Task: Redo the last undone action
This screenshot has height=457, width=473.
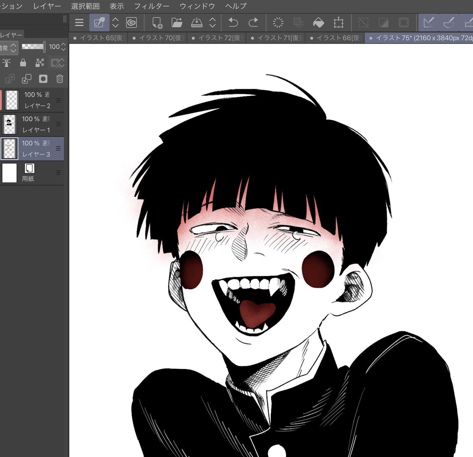Action: click(x=253, y=22)
